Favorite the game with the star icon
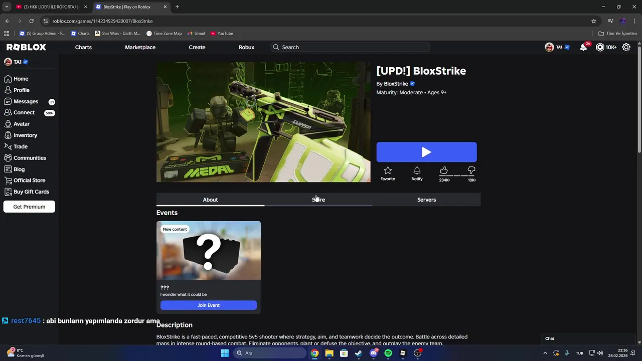This screenshot has width=642, height=361. coord(388,170)
